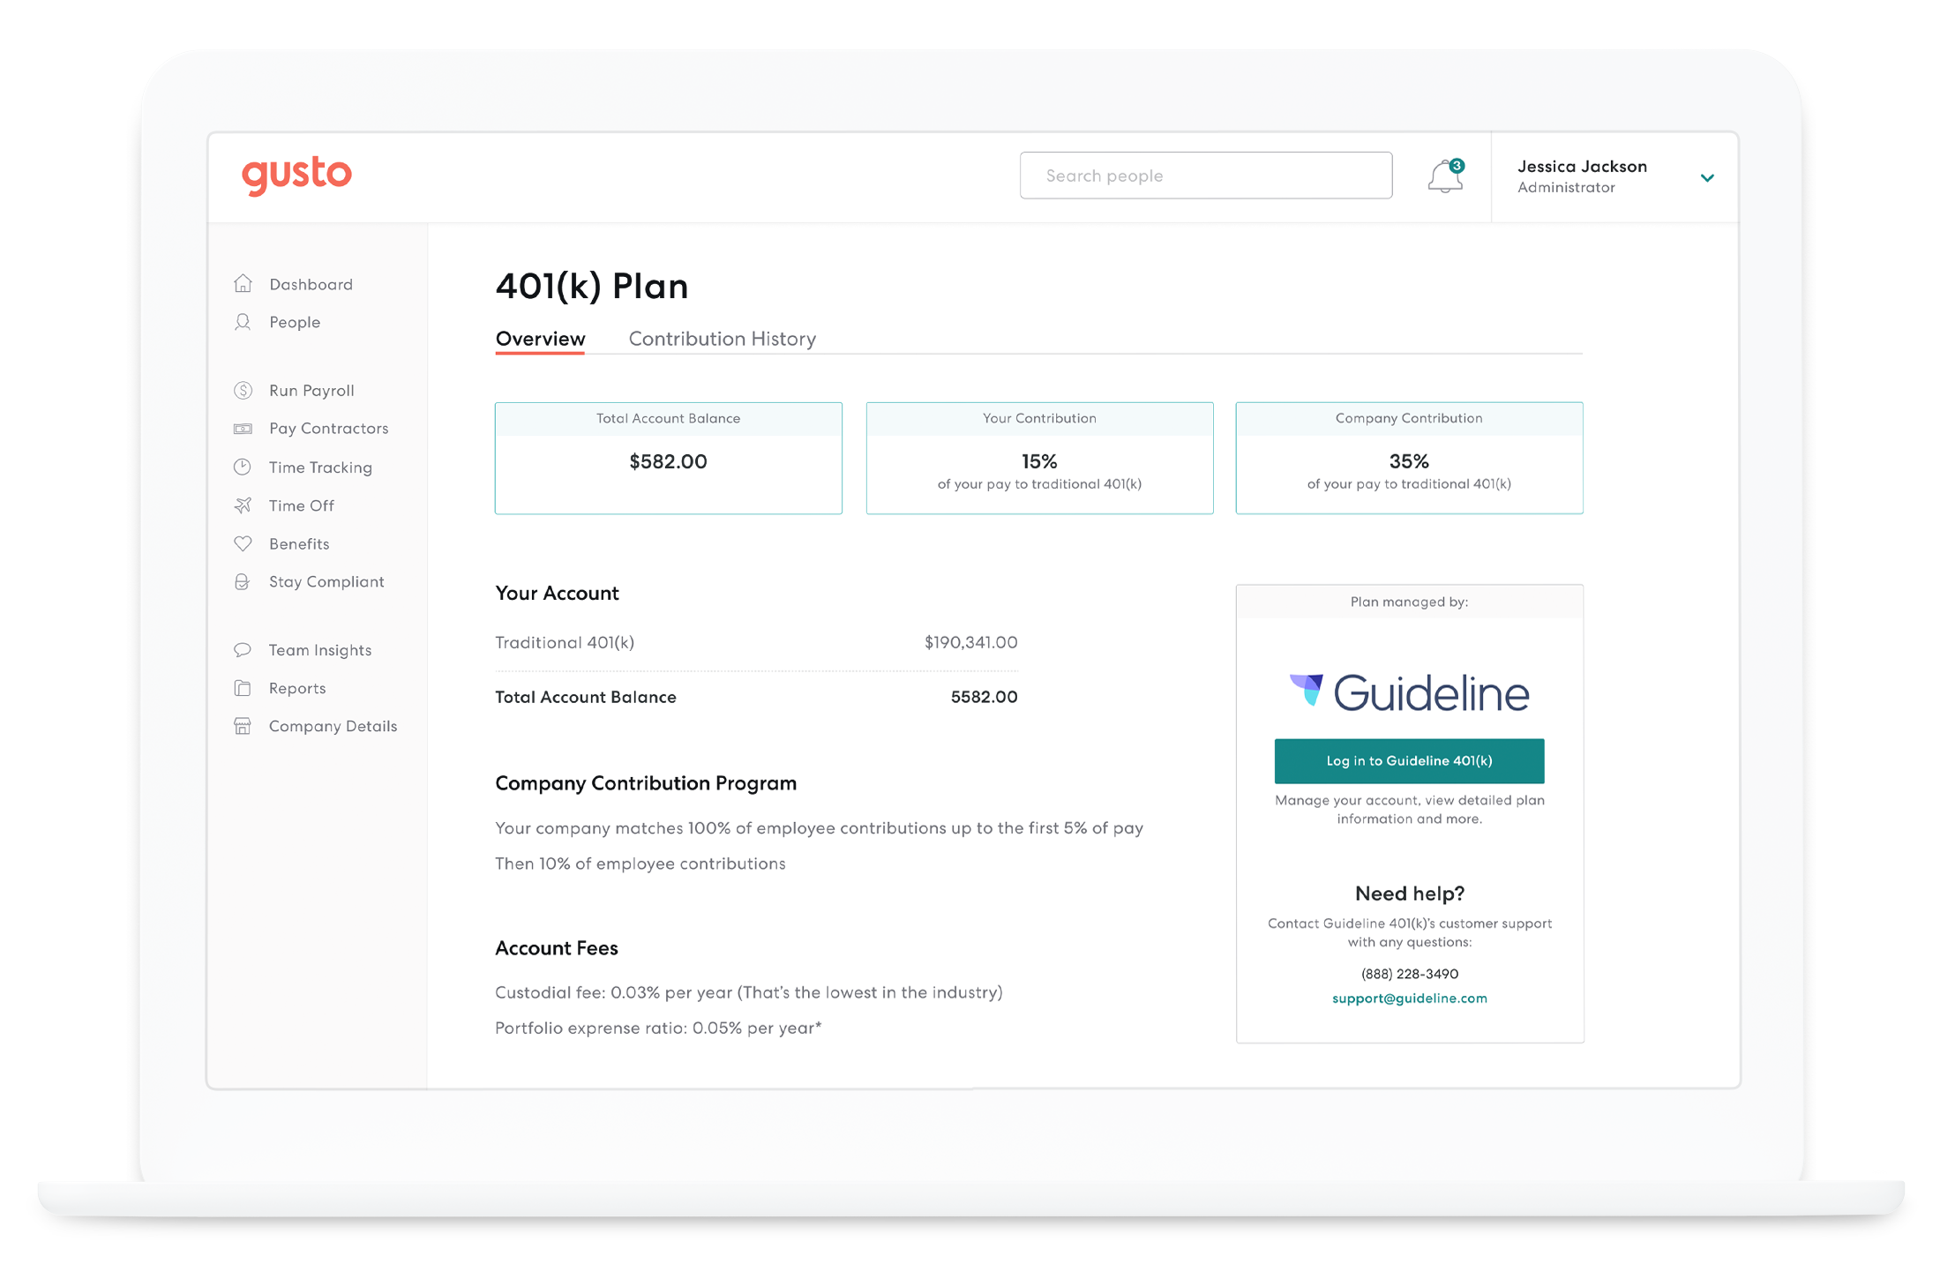Click the Time Tracking clock icon
Screen dimensions: 1940x1279
click(243, 467)
